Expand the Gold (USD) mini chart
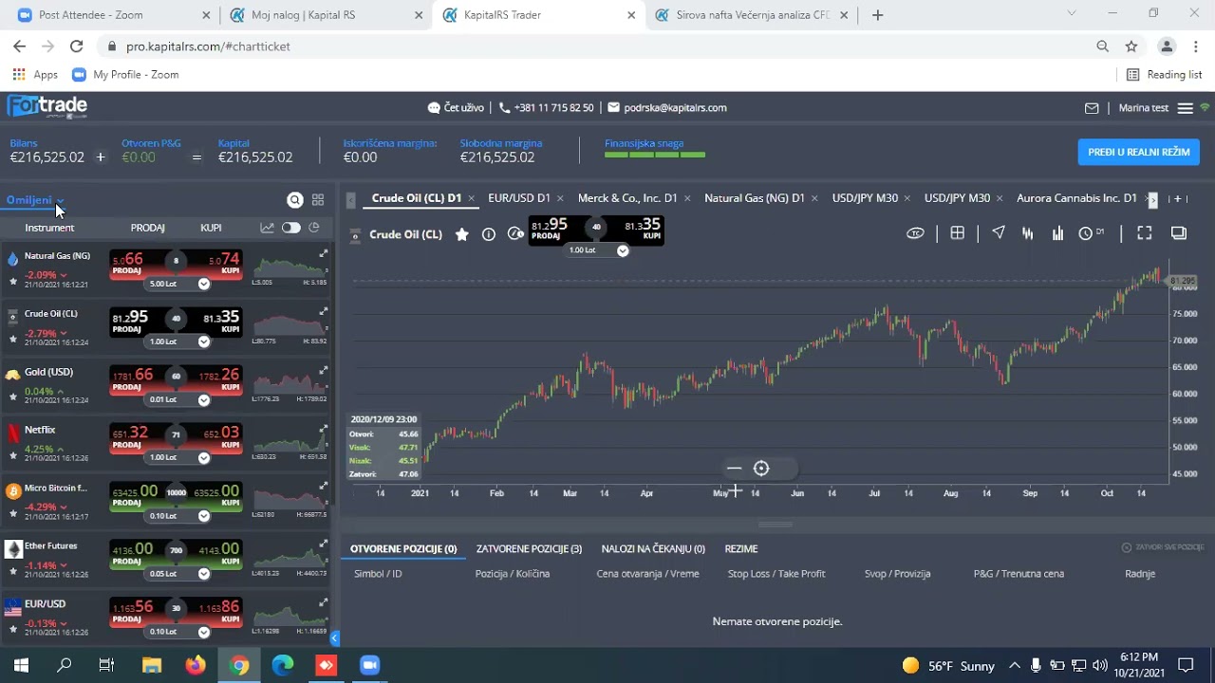This screenshot has height=683, width=1215. click(324, 370)
